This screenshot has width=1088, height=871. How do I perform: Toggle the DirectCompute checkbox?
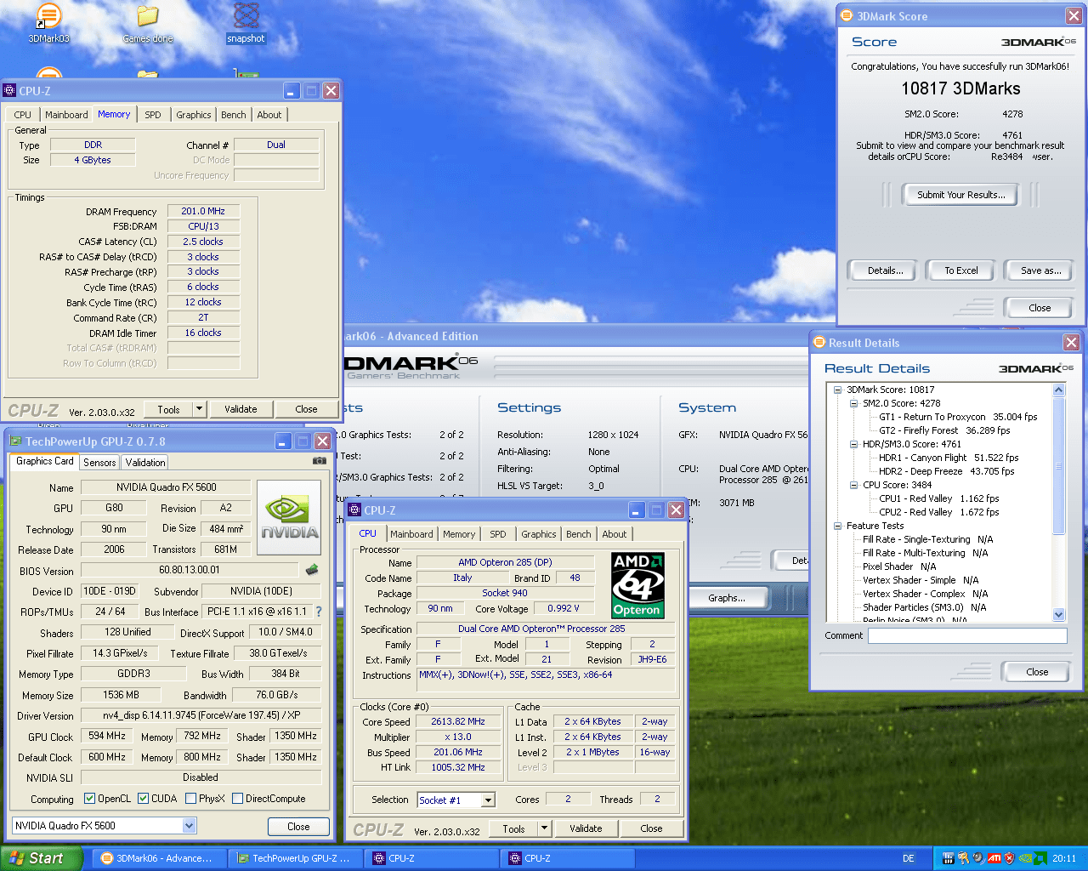click(x=238, y=799)
